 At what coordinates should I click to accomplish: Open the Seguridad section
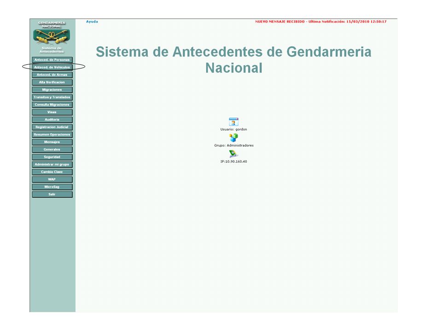pos(52,157)
